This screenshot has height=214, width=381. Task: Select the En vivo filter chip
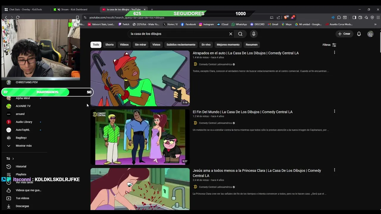pos(206,45)
